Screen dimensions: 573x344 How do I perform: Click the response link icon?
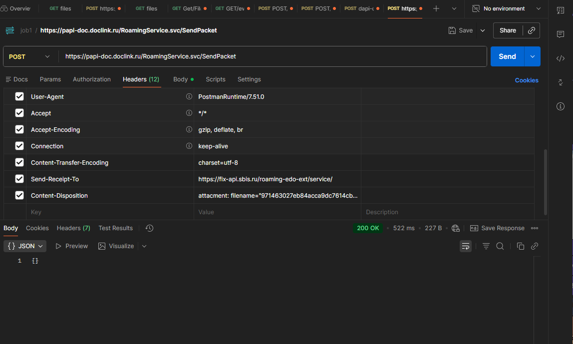pyautogui.click(x=534, y=247)
